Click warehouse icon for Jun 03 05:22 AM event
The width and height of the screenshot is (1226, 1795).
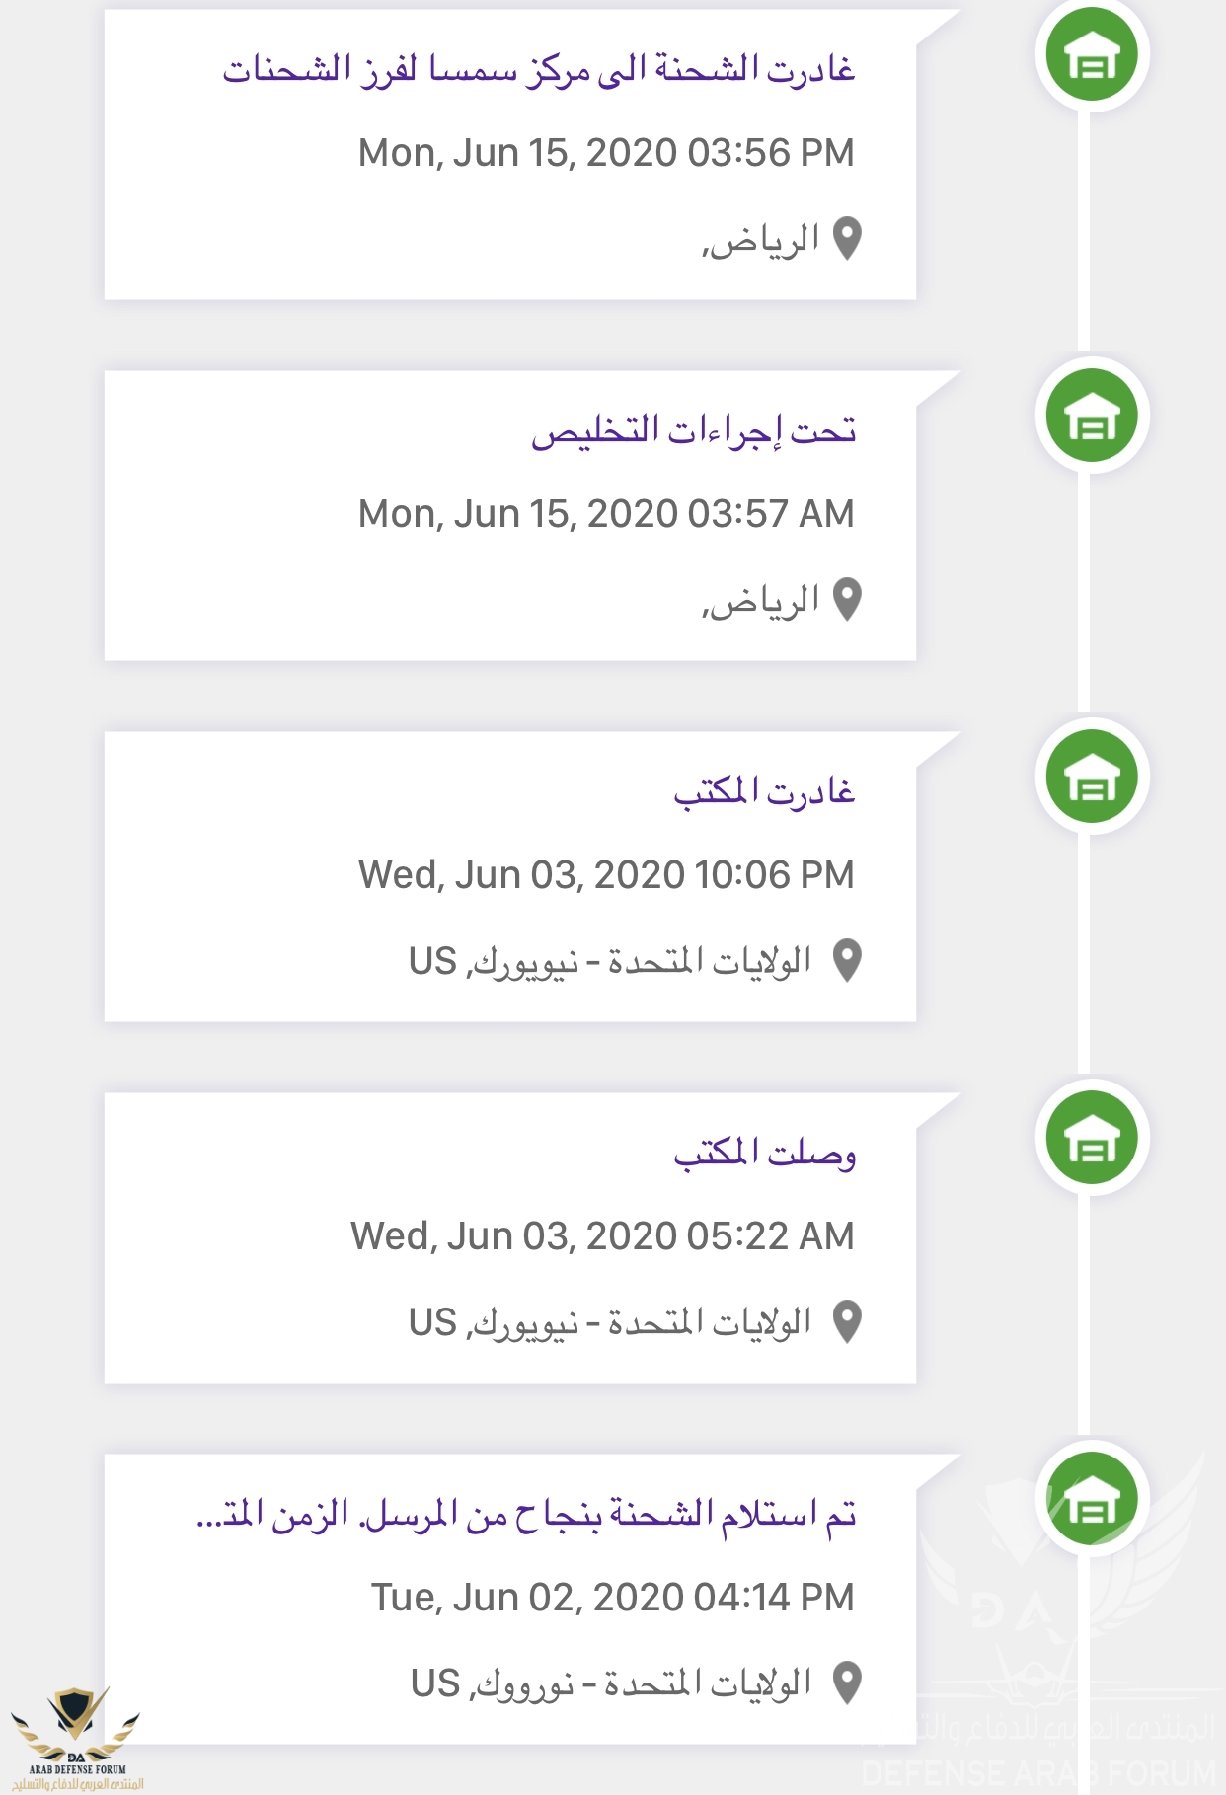click(1092, 1138)
